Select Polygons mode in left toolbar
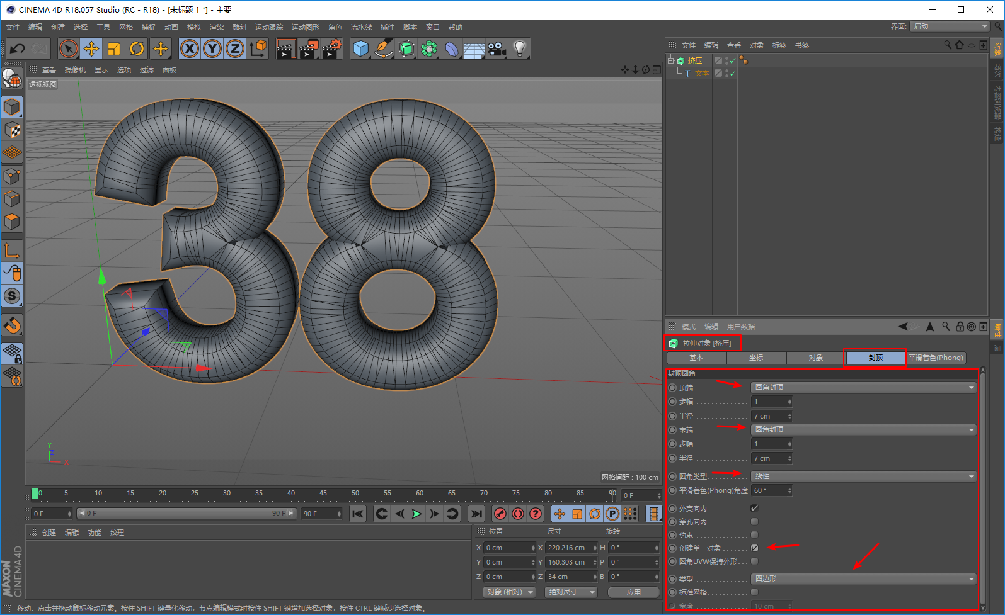 [12, 222]
